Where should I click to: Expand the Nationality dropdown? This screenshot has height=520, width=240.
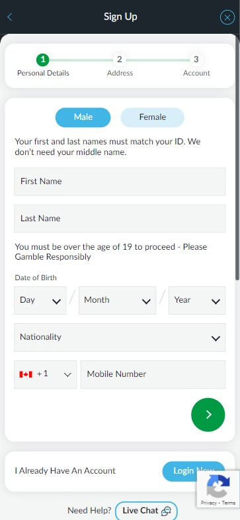(x=120, y=338)
